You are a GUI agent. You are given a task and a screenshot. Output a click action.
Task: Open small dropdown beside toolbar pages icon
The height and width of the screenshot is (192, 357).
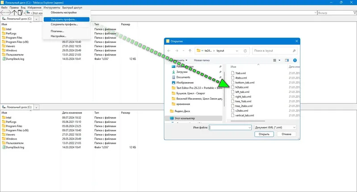click(24, 13)
